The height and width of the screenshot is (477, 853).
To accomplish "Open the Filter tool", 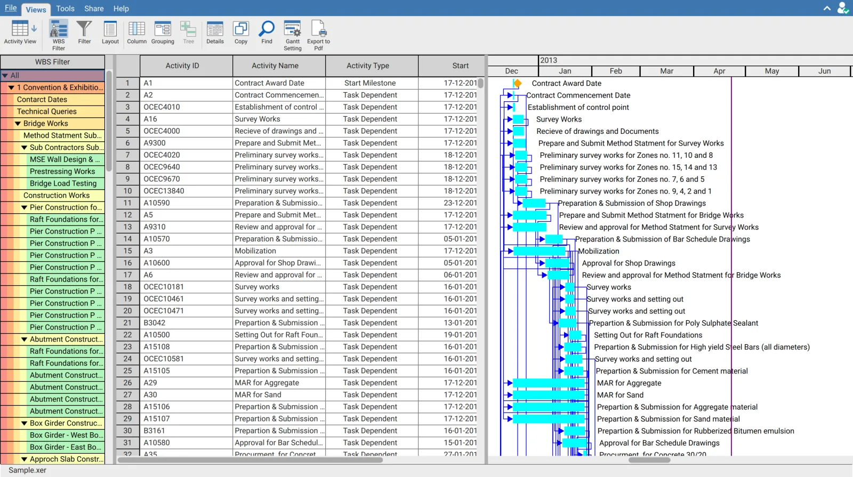I will tap(84, 33).
